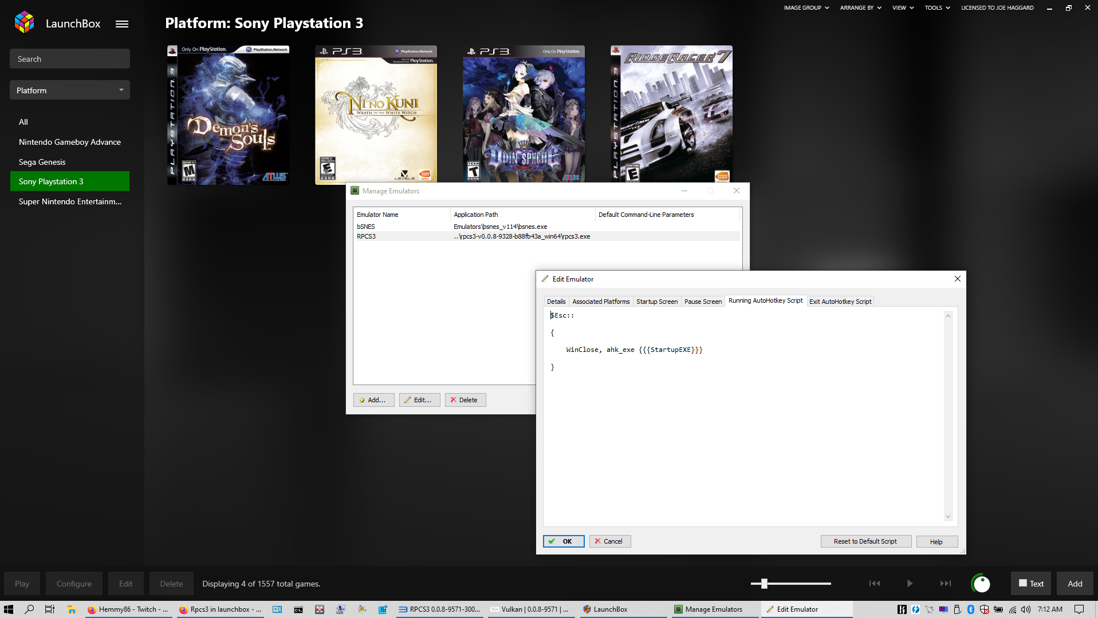Click the Bluetooth tray icon

pyautogui.click(x=970, y=609)
